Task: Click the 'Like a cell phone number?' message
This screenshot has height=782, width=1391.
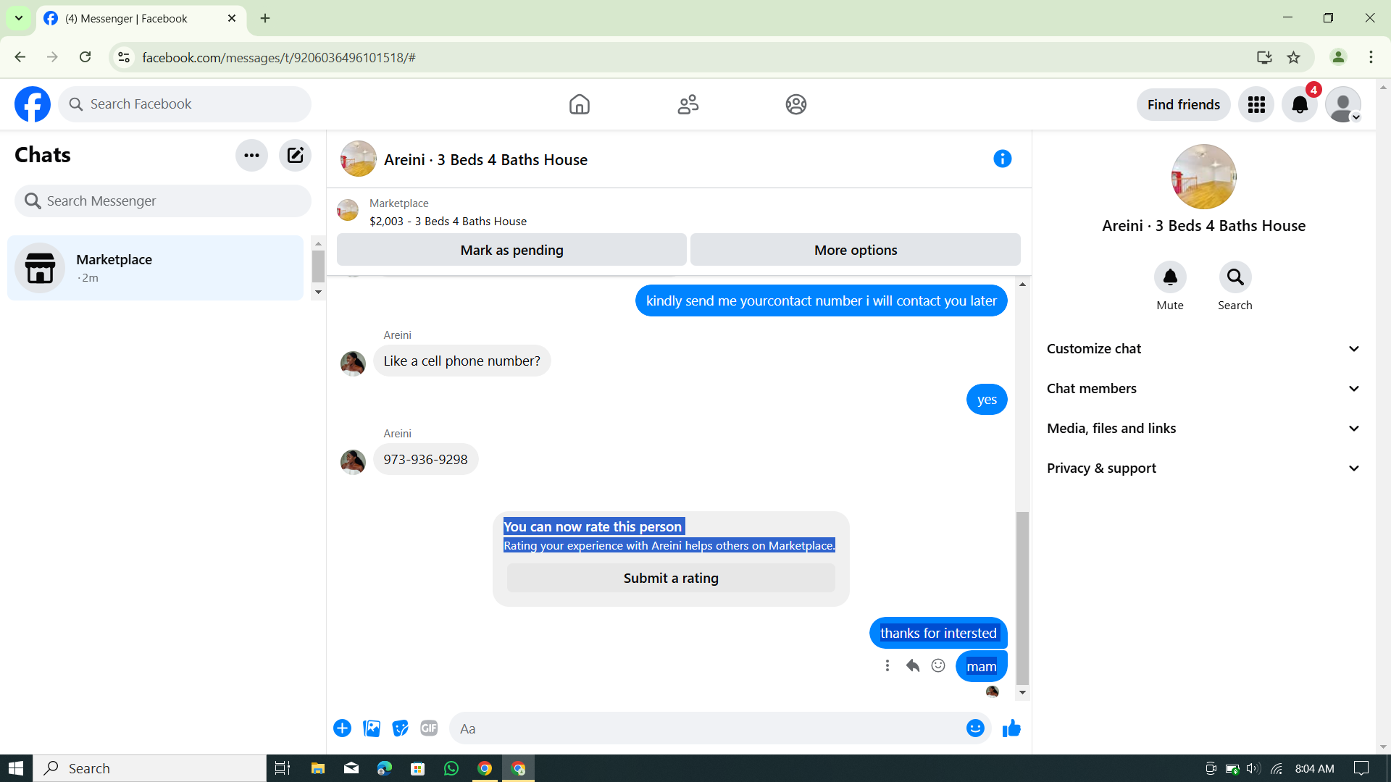Action: pos(461,361)
